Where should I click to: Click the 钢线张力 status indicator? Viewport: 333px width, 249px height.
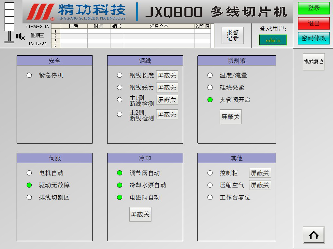tap(120, 87)
